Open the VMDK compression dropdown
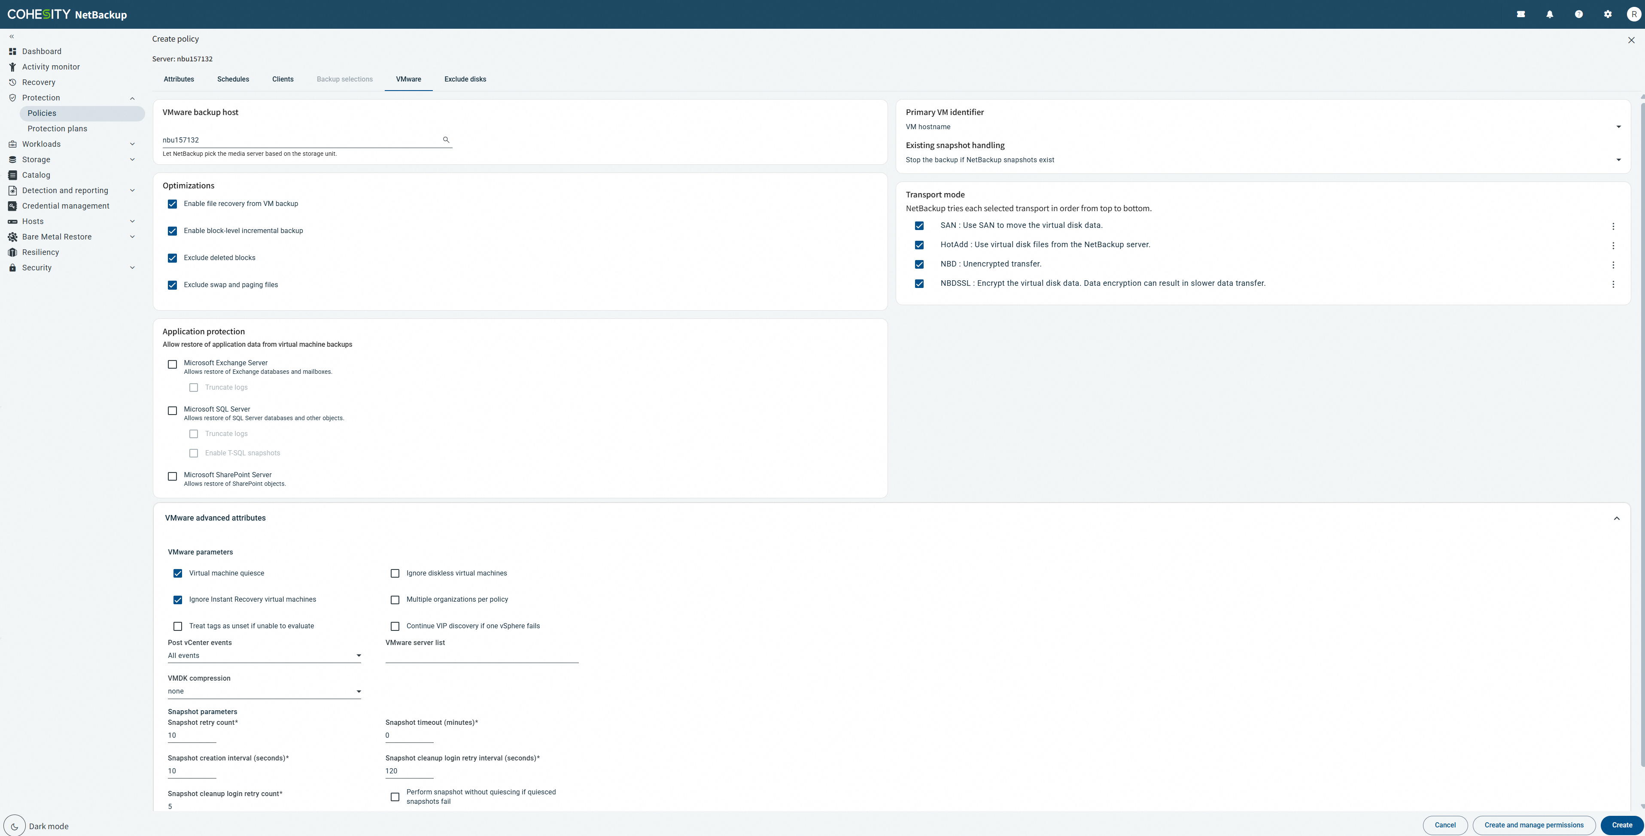The image size is (1645, 836). [x=265, y=692]
